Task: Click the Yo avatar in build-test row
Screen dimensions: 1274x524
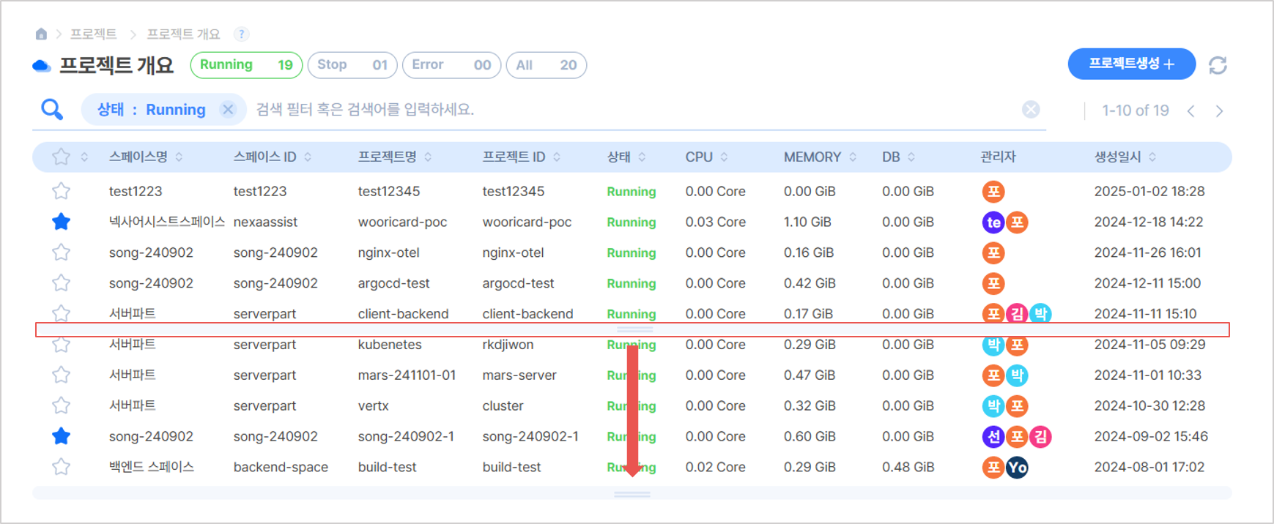Action: click(x=1017, y=467)
